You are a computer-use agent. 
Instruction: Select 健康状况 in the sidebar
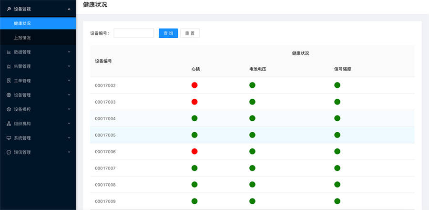(22, 23)
